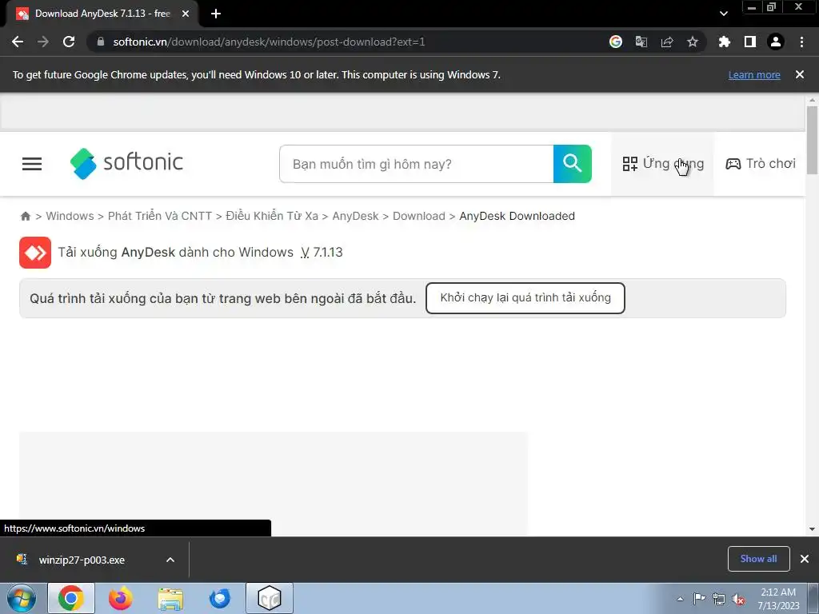Click the address bar URL
Screen dimensions: 819x614
269,42
